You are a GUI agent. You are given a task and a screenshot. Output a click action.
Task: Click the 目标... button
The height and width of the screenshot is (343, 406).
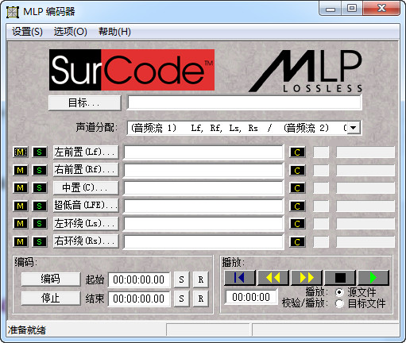85,103
